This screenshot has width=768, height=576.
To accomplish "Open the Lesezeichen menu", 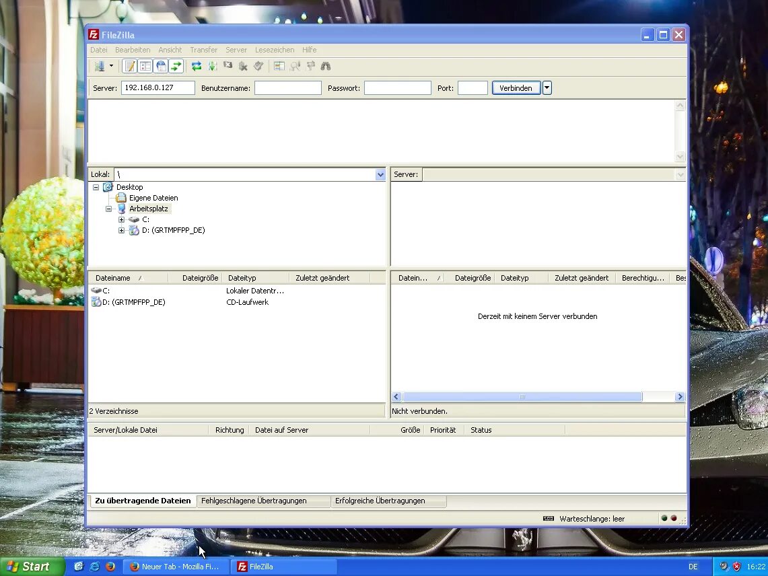I will [x=275, y=50].
